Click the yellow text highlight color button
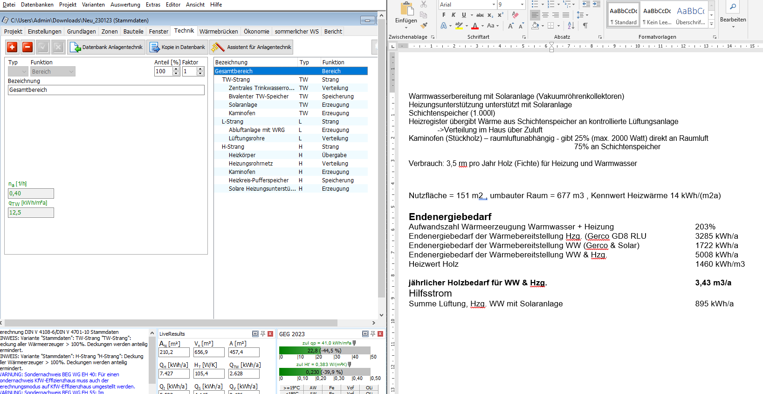This screenshot has height=394, width=763. pyautogui.click(x=459, y=26)
